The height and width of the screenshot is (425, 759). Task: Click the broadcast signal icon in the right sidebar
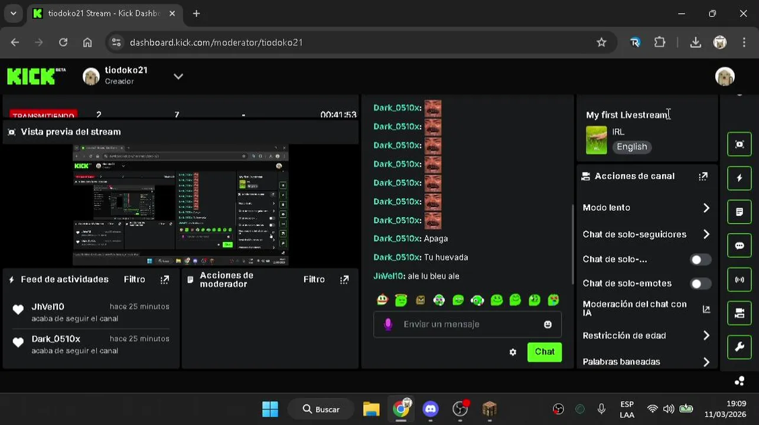tap(740, 280)
